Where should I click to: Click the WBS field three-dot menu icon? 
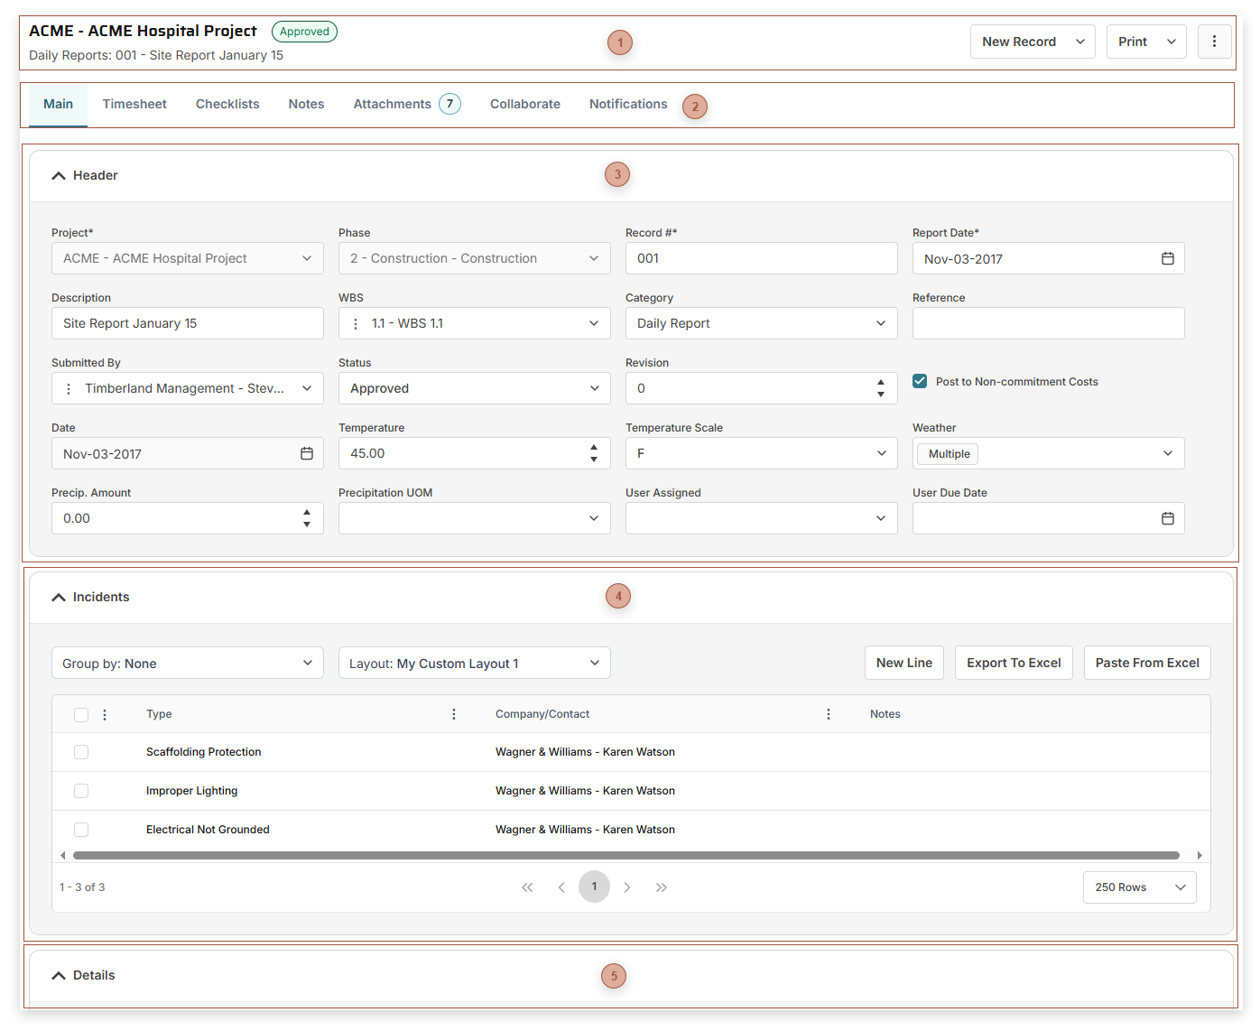coord(356,324)
